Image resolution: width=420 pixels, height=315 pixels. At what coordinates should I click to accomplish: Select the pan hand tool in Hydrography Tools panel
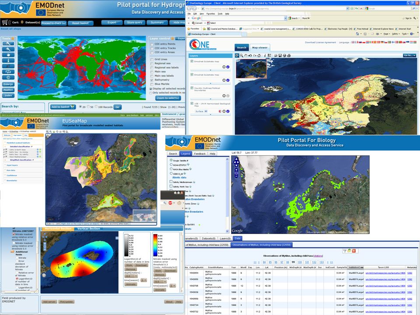pyautogui.click(x=8, y=55)
